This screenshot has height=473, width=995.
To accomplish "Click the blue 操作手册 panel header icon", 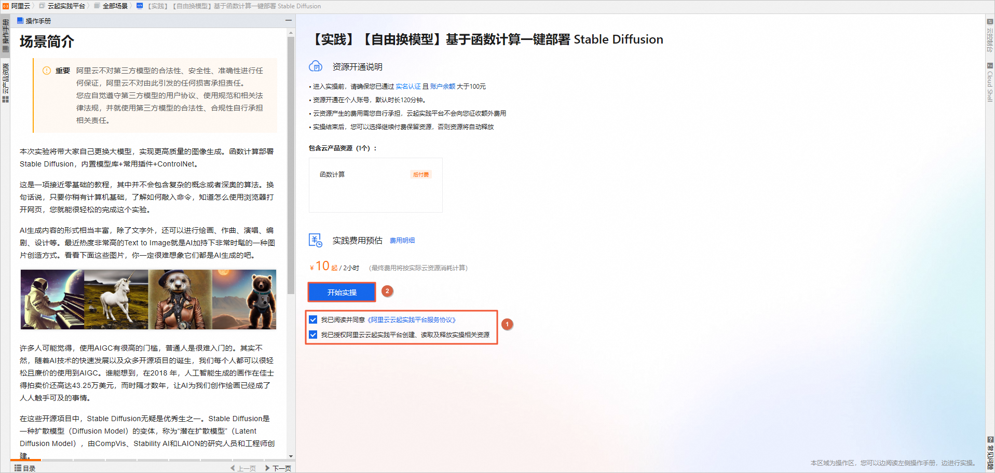I will tap(20, 21).
